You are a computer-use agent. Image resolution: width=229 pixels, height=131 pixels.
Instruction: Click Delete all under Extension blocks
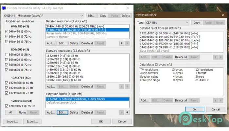pyautogui.click(x=87, y=112)
